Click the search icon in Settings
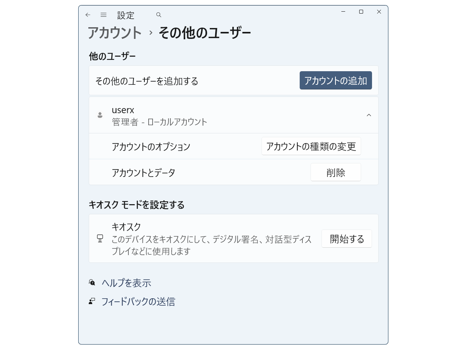 click(x=158, y=14)
